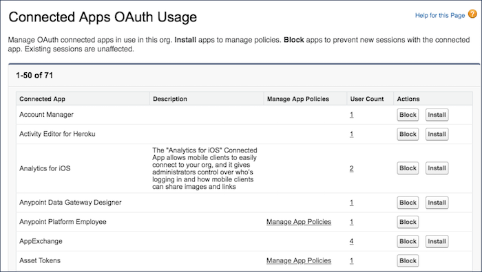482x272 pixels.
Task: Block the Analytics for iOS app
Action: click(408, 168)
